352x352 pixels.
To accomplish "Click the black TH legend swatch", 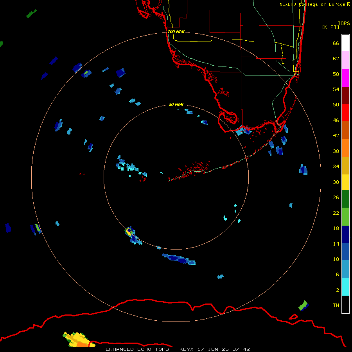I will pyautogui.click(x=345, y=304).
